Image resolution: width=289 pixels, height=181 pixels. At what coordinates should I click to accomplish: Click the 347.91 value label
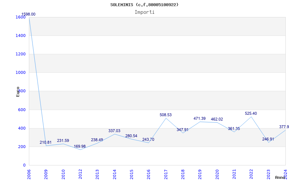(x=182, y=130)
